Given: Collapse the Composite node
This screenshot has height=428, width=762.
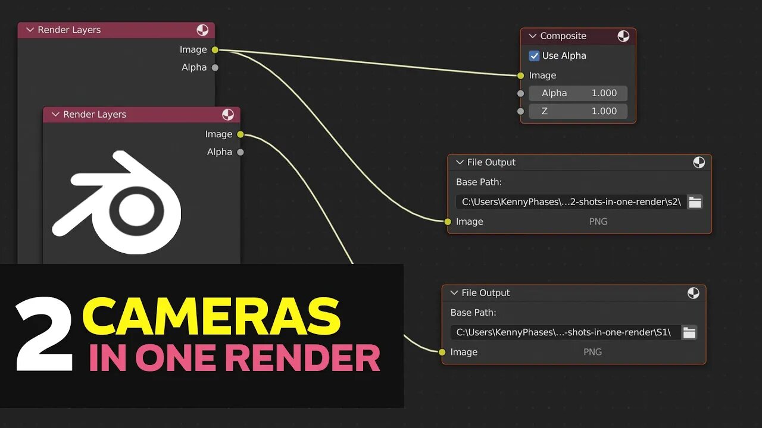Looking at the screenshot, I should click(532, 36).
